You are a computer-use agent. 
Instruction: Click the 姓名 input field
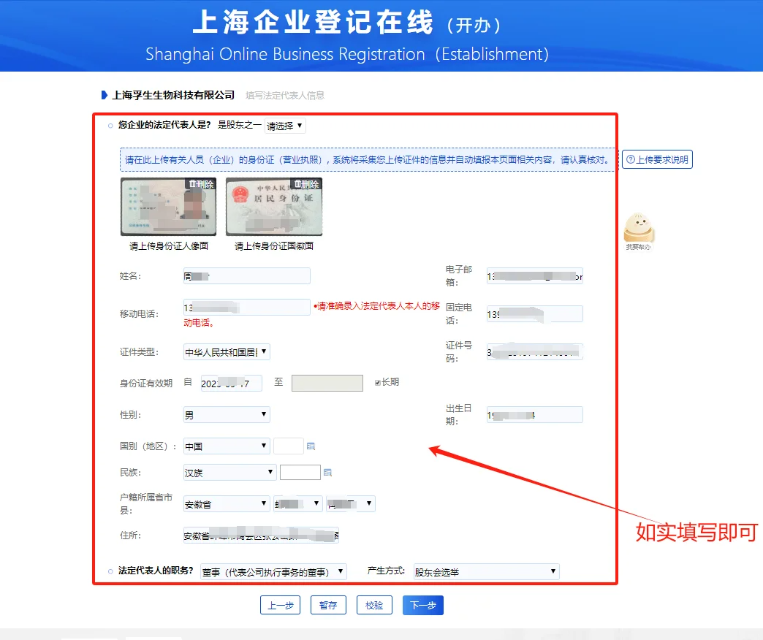[x=247, y=275]
